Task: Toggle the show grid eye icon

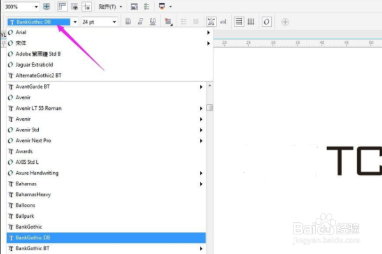Action: [x=74, y=6]
